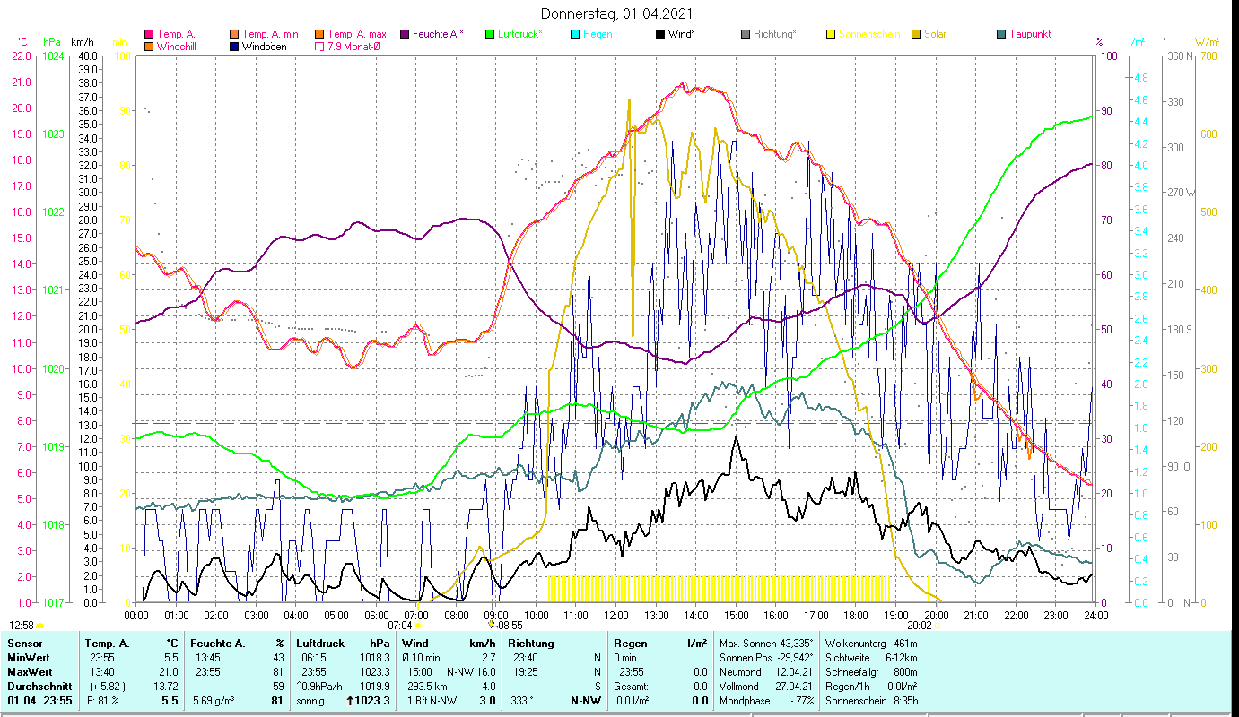Click the Taupunkt teal legend square
1239x717 pixels.
pos(1000,35)
